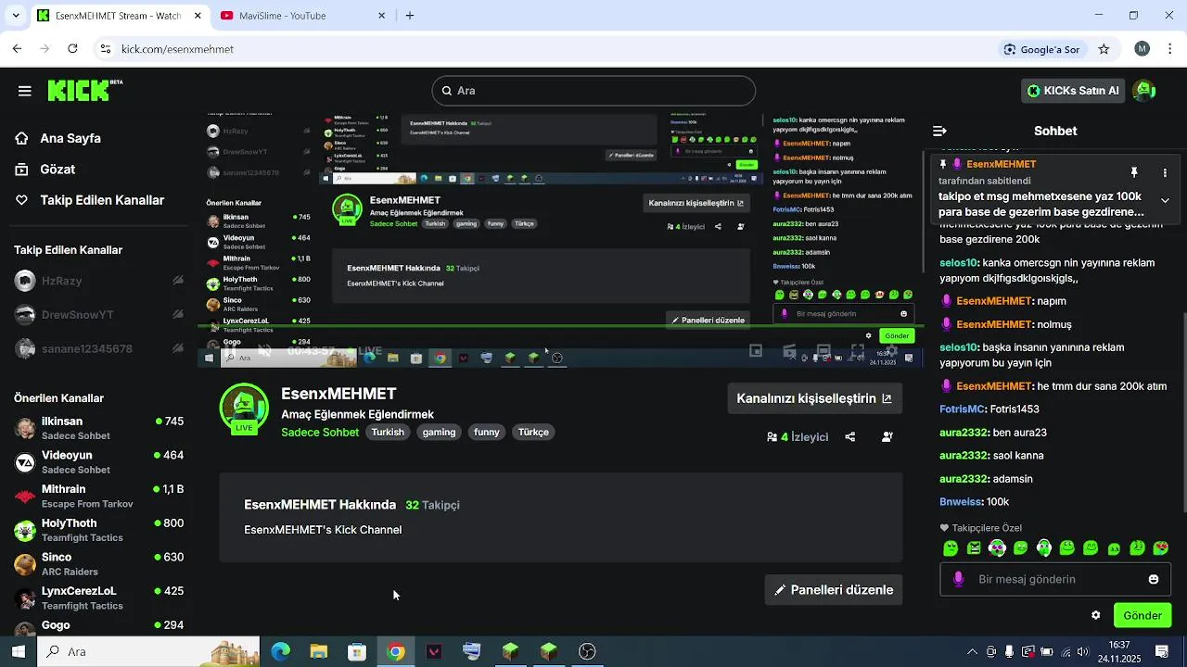Open Microsoft Edge from the taskbar
The width and height of the screenshot is (1187, 667).
click(x=280, y=652)
